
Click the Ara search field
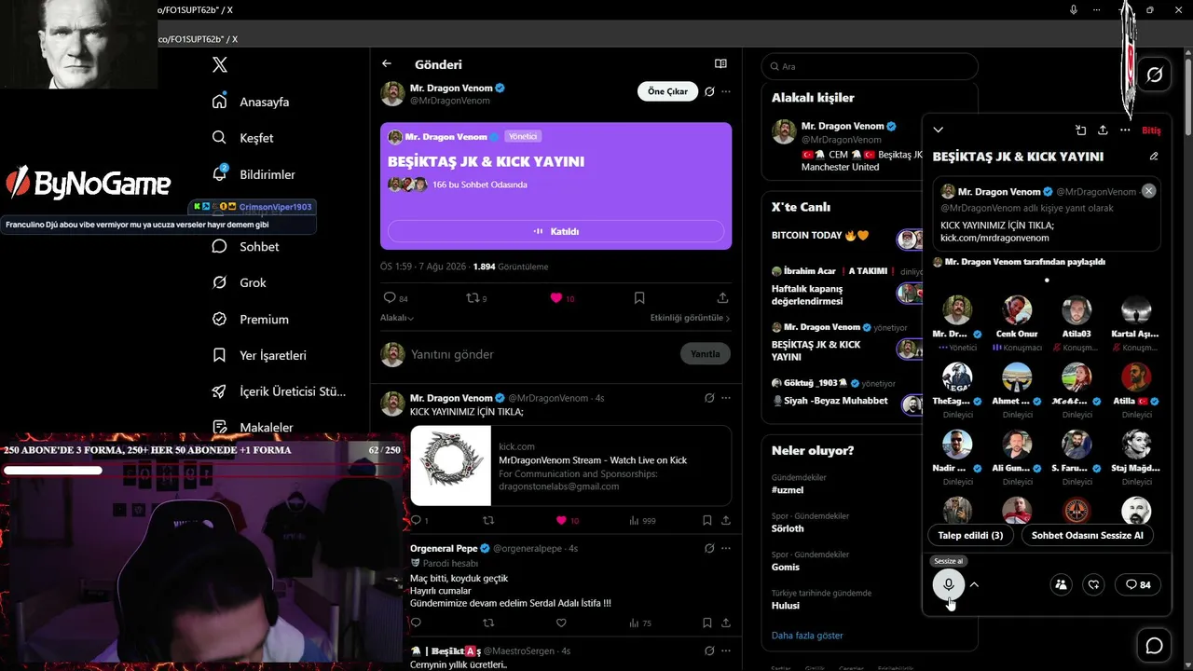[x=870, y=66]
